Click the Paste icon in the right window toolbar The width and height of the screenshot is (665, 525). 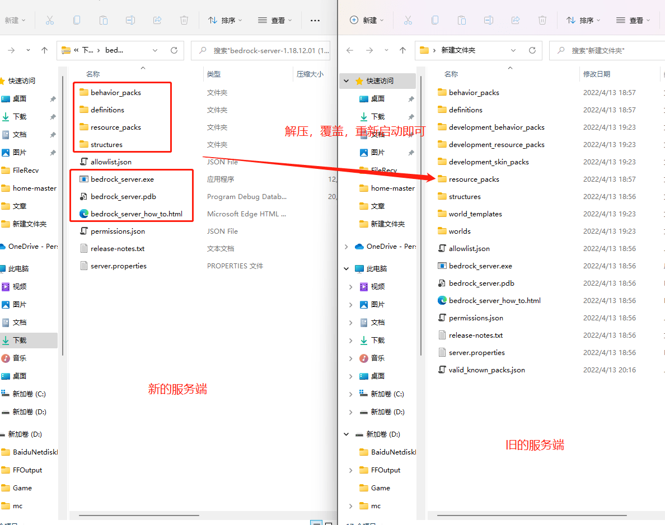pyautogui.click(x=462, y=20)
